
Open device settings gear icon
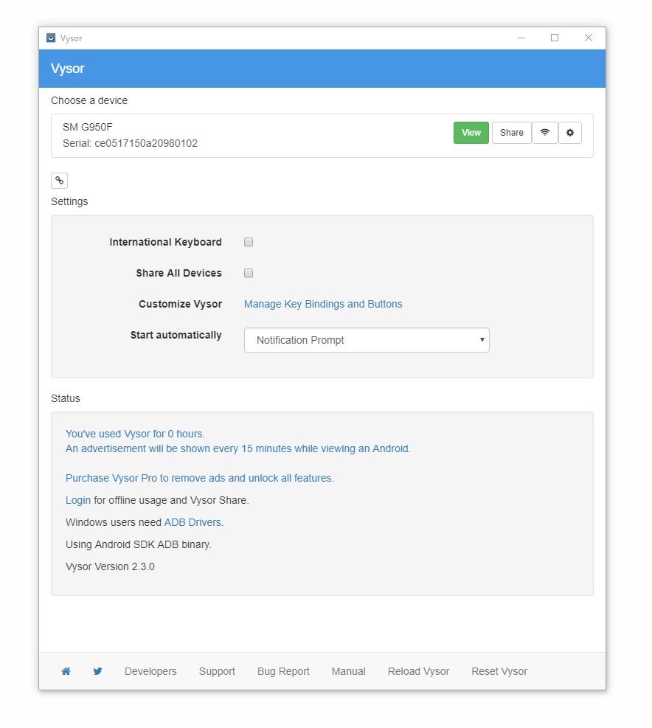tap(570, 133)
